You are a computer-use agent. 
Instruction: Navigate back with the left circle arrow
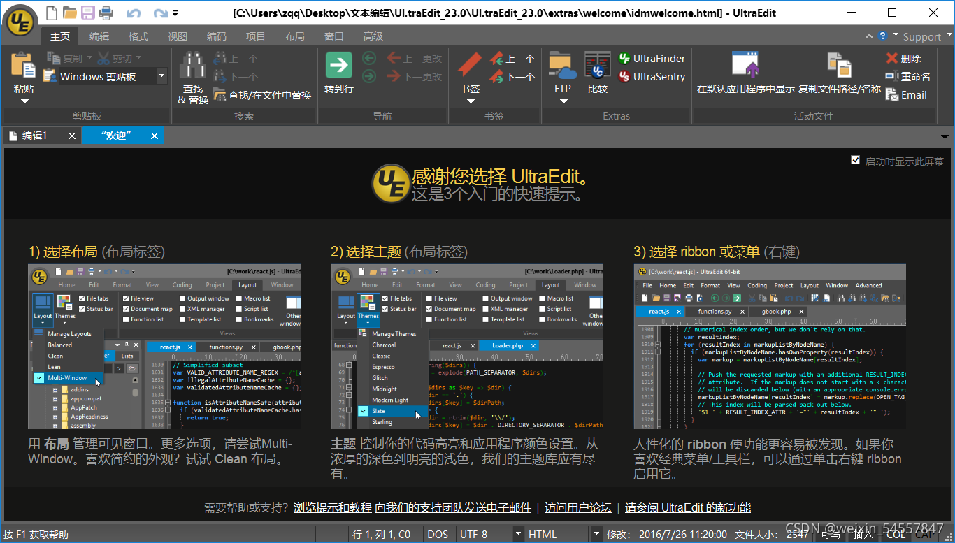coord(369,59)
